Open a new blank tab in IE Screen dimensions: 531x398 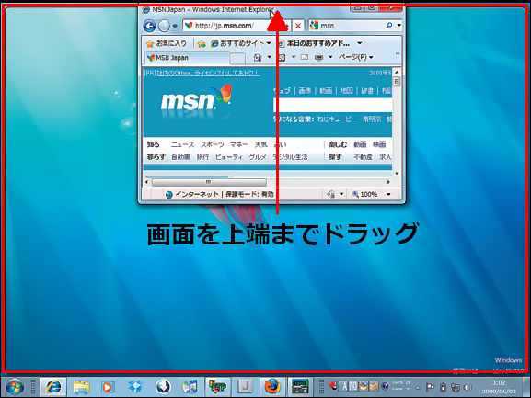click(237, 59)
